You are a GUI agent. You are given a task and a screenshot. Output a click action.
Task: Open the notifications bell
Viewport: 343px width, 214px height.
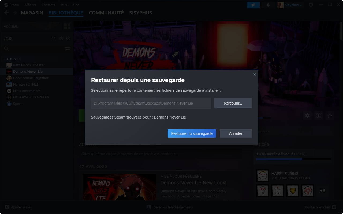pos(268,5)
